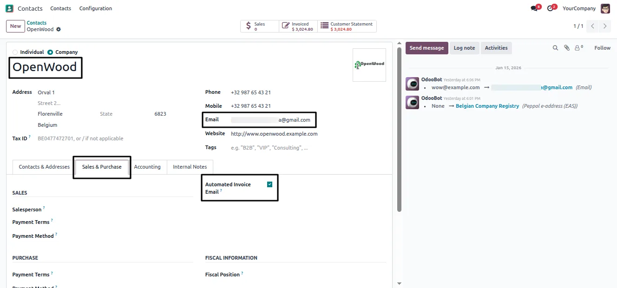Screen dimensions: 617x288
Task: Open the Sales dollar stat button
Action: [x=259, y=26]
